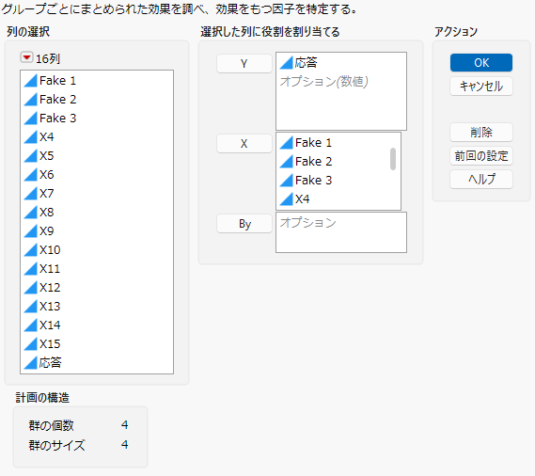Viewport: 535px width, 476px height.
Task: Open help with the ヘルプ button
Action: pos(481,180)
